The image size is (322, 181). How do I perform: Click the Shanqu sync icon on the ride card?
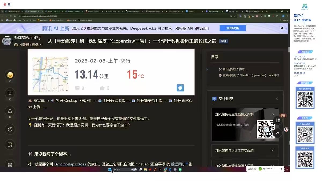(x=180, y=88)
